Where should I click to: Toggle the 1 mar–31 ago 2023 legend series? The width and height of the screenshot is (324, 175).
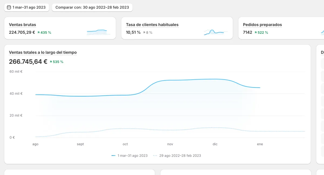pyautogui.click(x=129, y=156)
